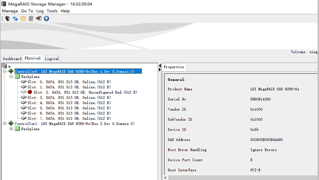Click the Backplane icon under Controller1

click(x=17, y=128)
